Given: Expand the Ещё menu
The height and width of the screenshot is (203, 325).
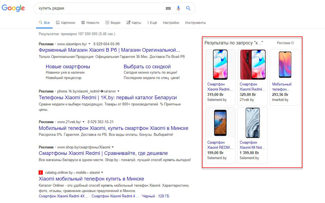Looking at the screenshot, I should point(152,23).
